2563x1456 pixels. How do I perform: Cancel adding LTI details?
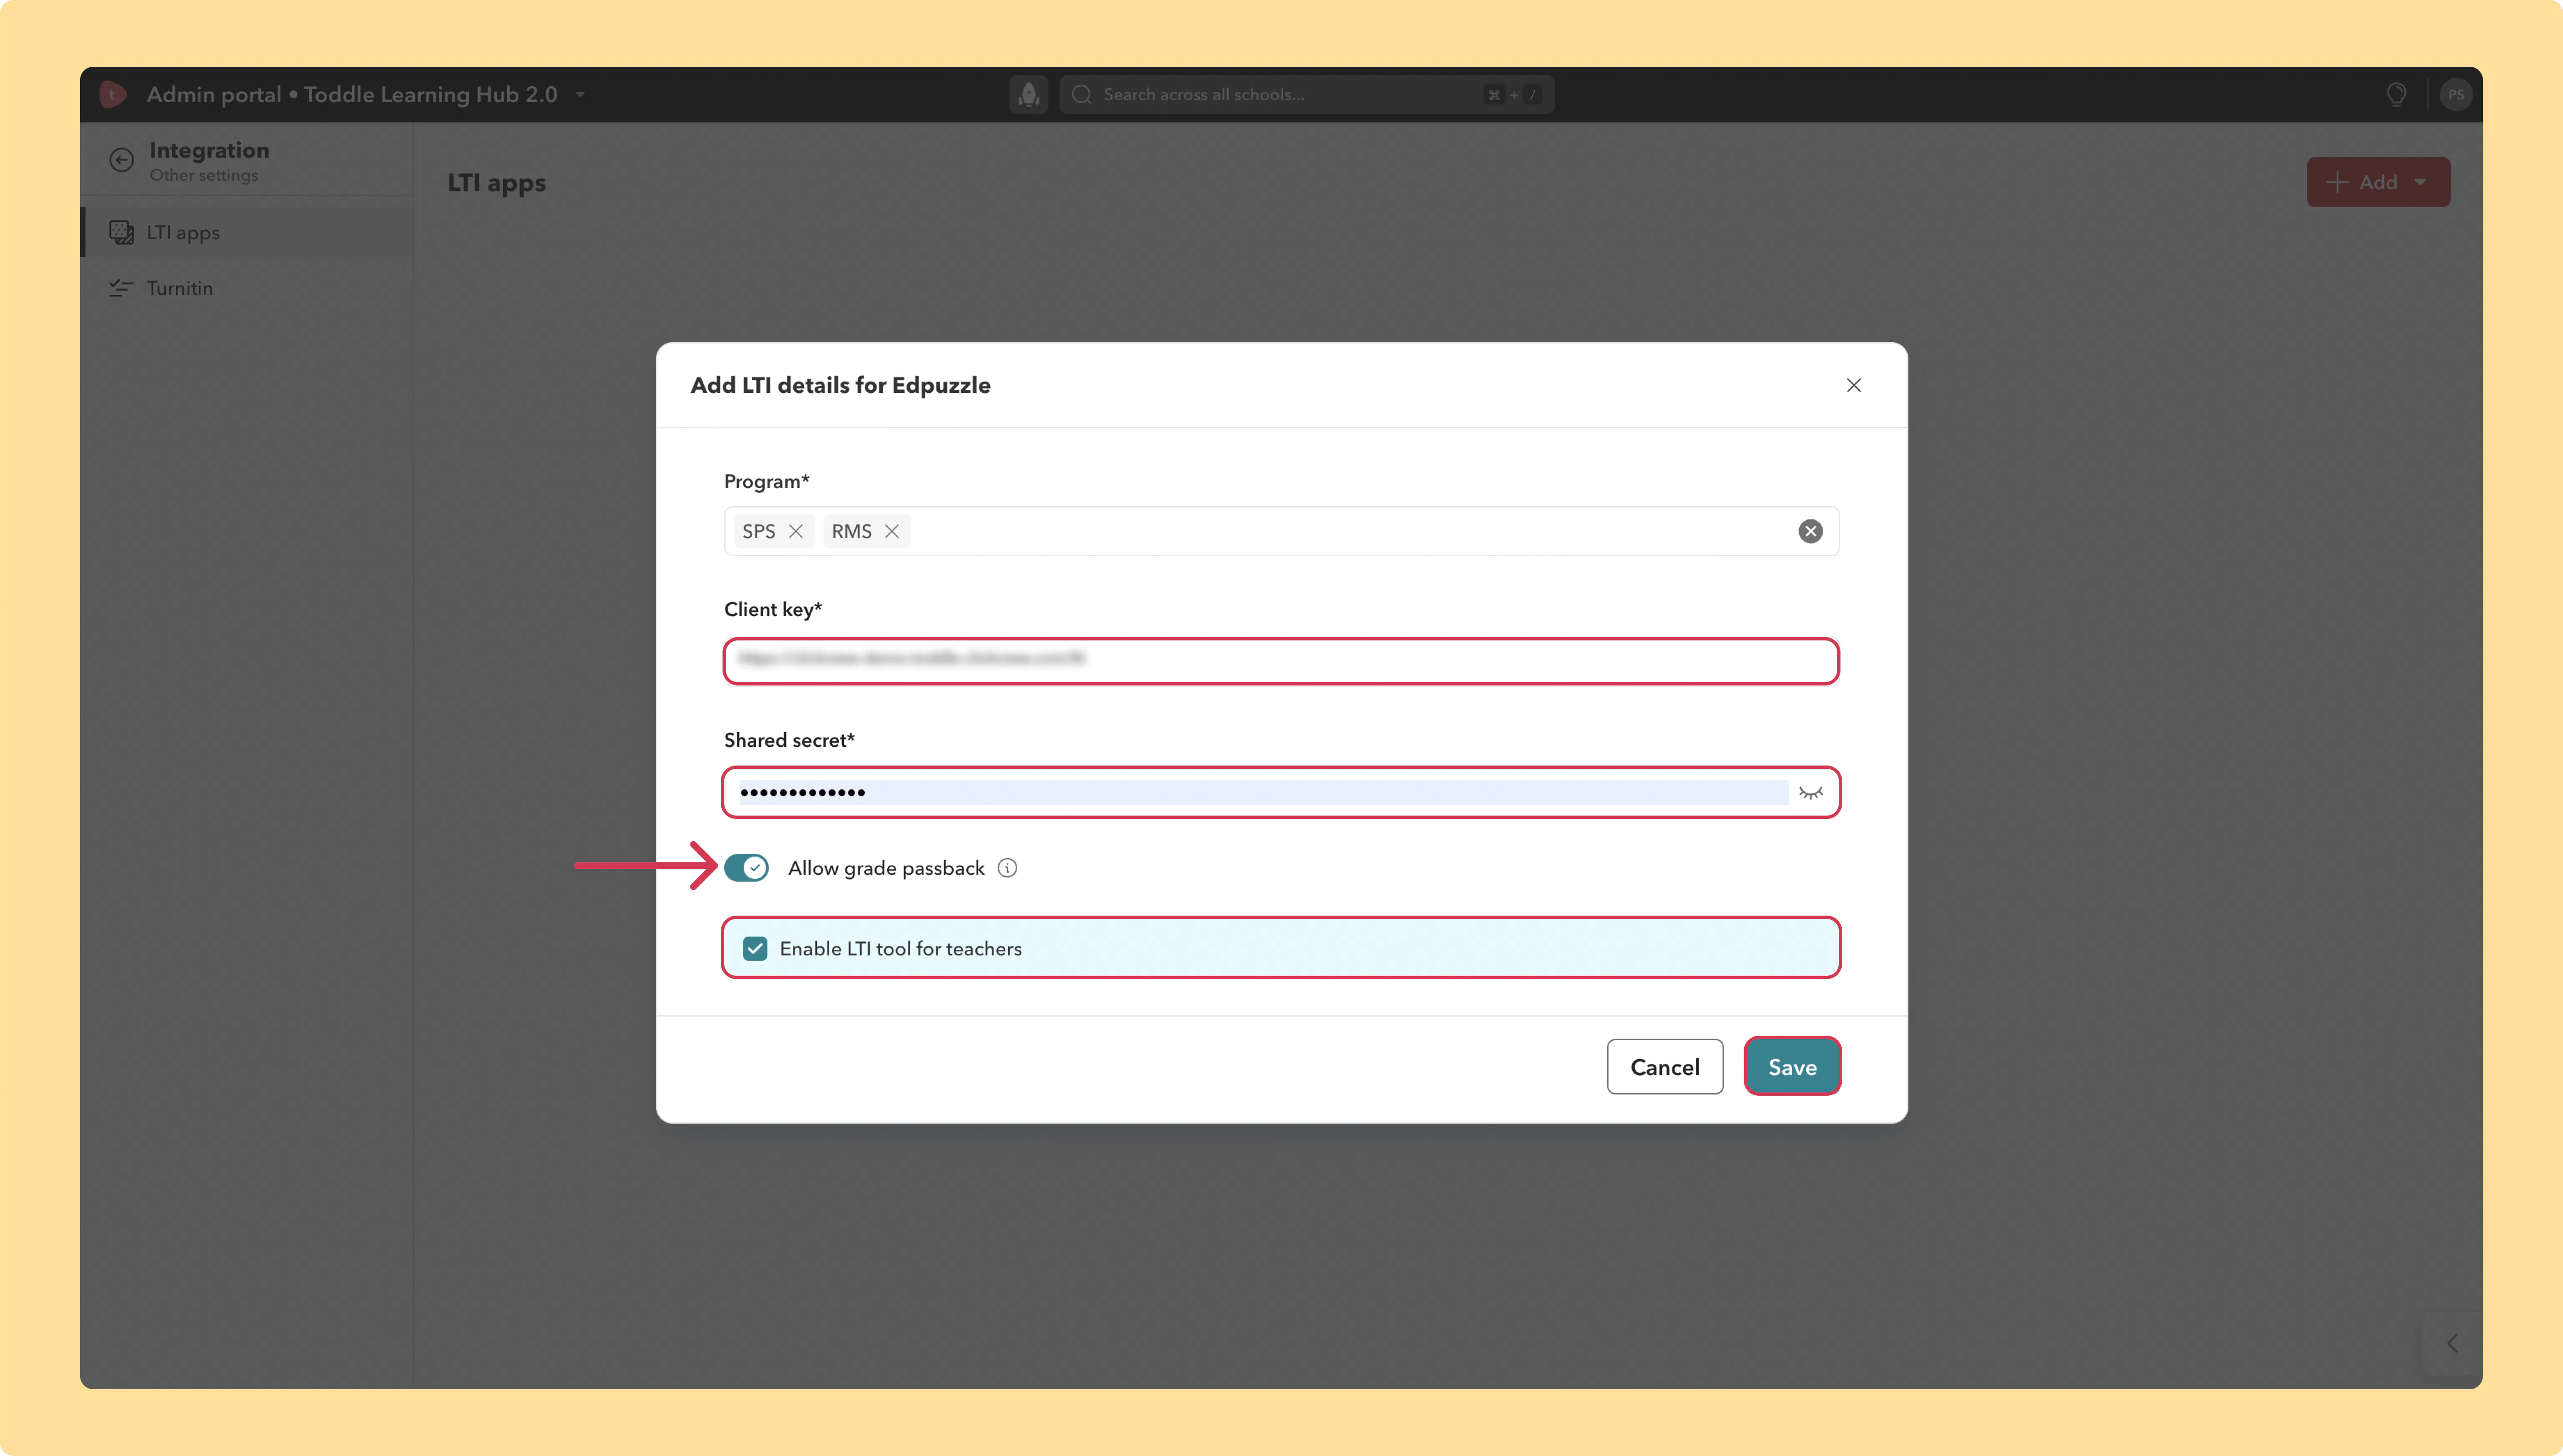tap(1664, 1066)
